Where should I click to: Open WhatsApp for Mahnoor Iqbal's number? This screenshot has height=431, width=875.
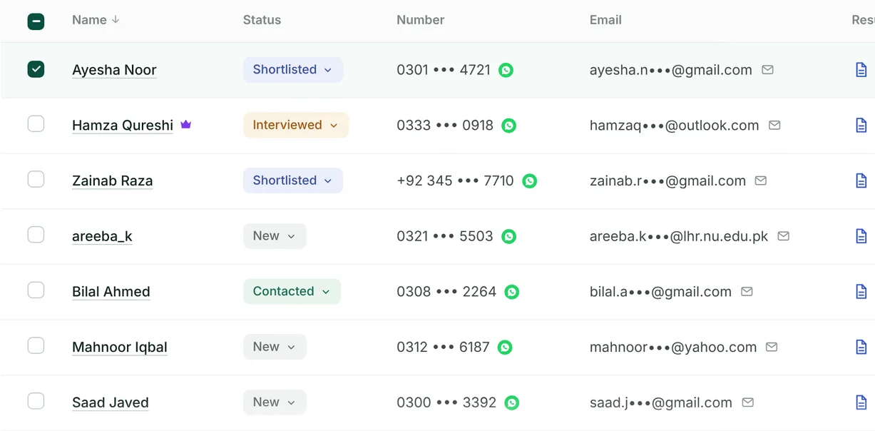click(x=505, y=348)
